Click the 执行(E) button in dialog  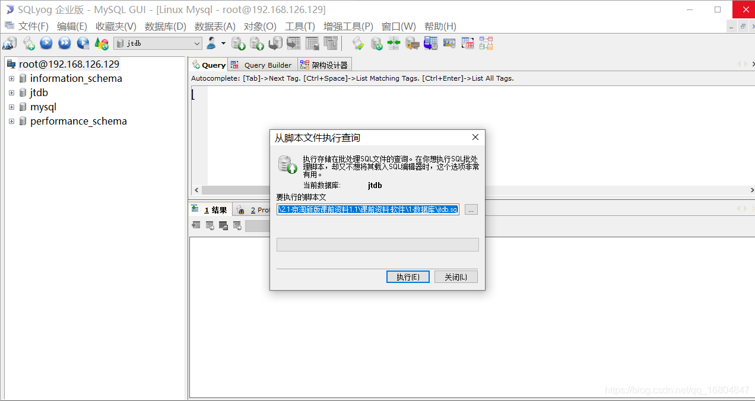[x=408, y=276]
